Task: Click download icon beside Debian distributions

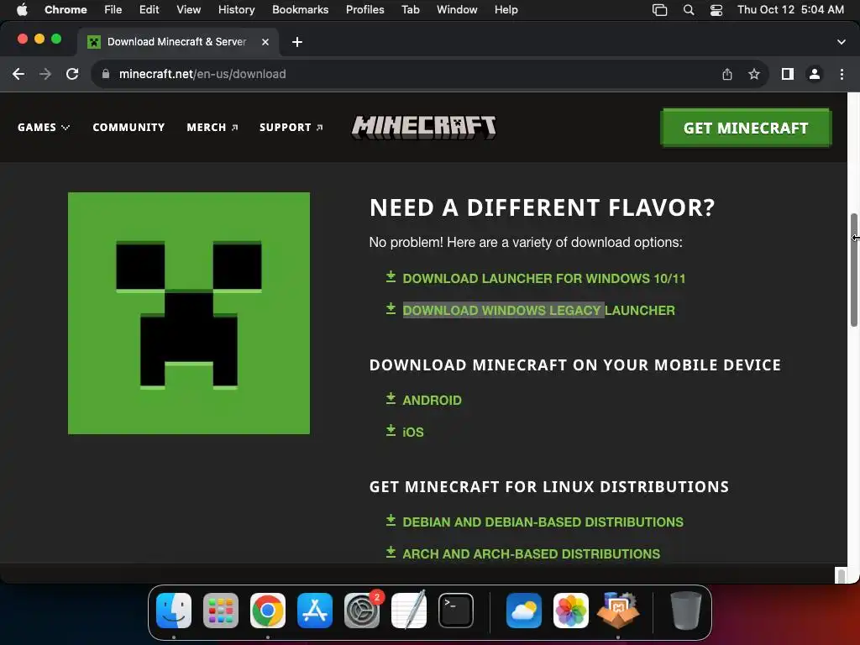Action: tap(391, 520)
